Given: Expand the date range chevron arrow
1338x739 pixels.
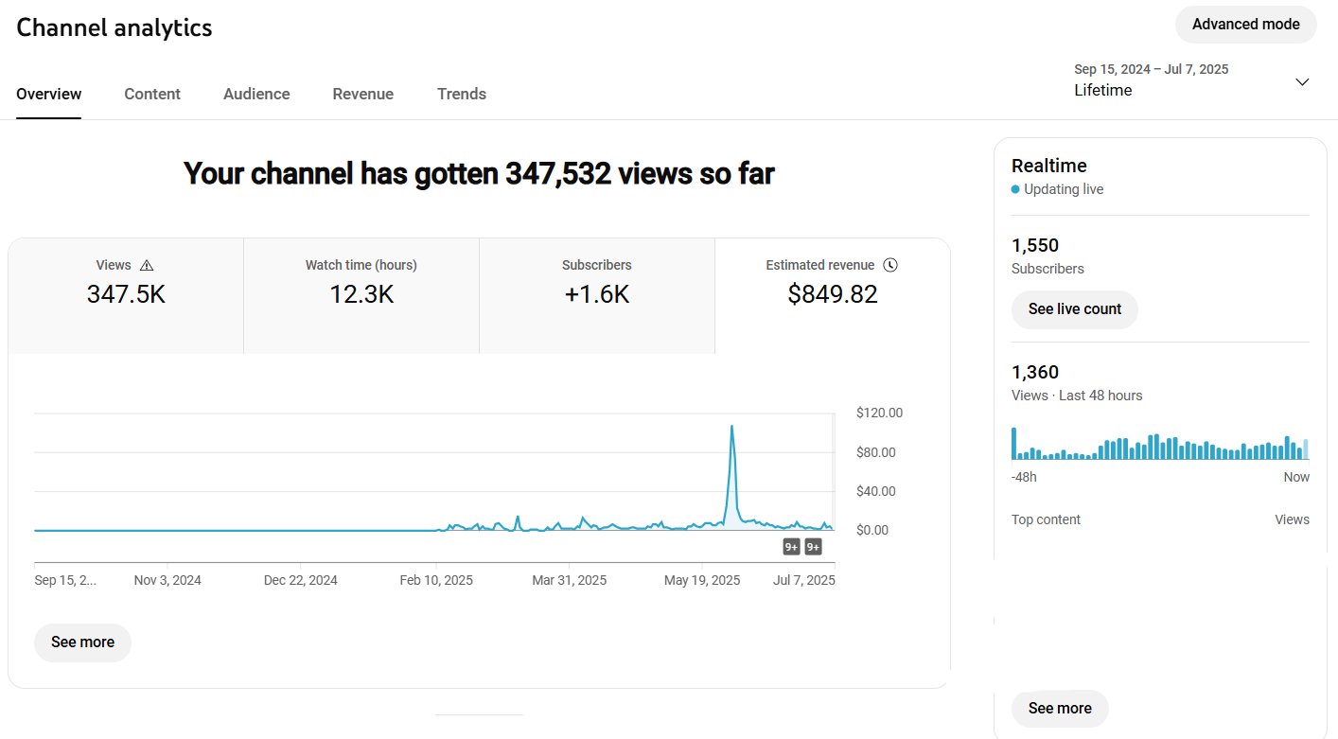Looking at the screenshot, I should pyautogui.click(x=1302, y=81).
